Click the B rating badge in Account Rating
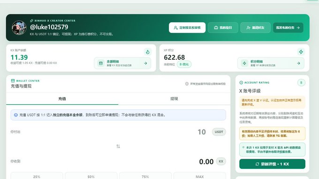Image resolution: width=319 pixels, height=179 pixels. 301,83
